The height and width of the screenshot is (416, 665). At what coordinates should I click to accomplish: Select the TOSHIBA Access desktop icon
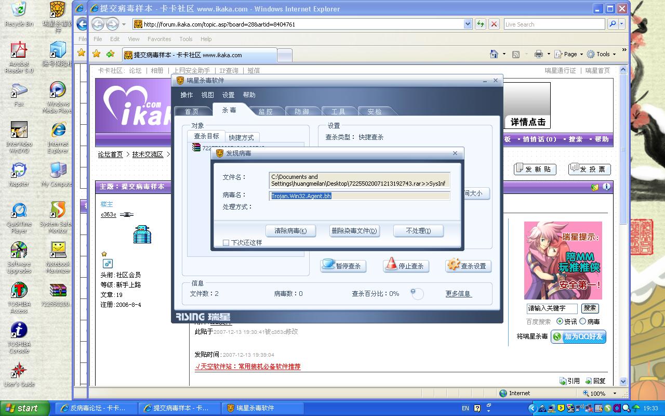(19, 297)
